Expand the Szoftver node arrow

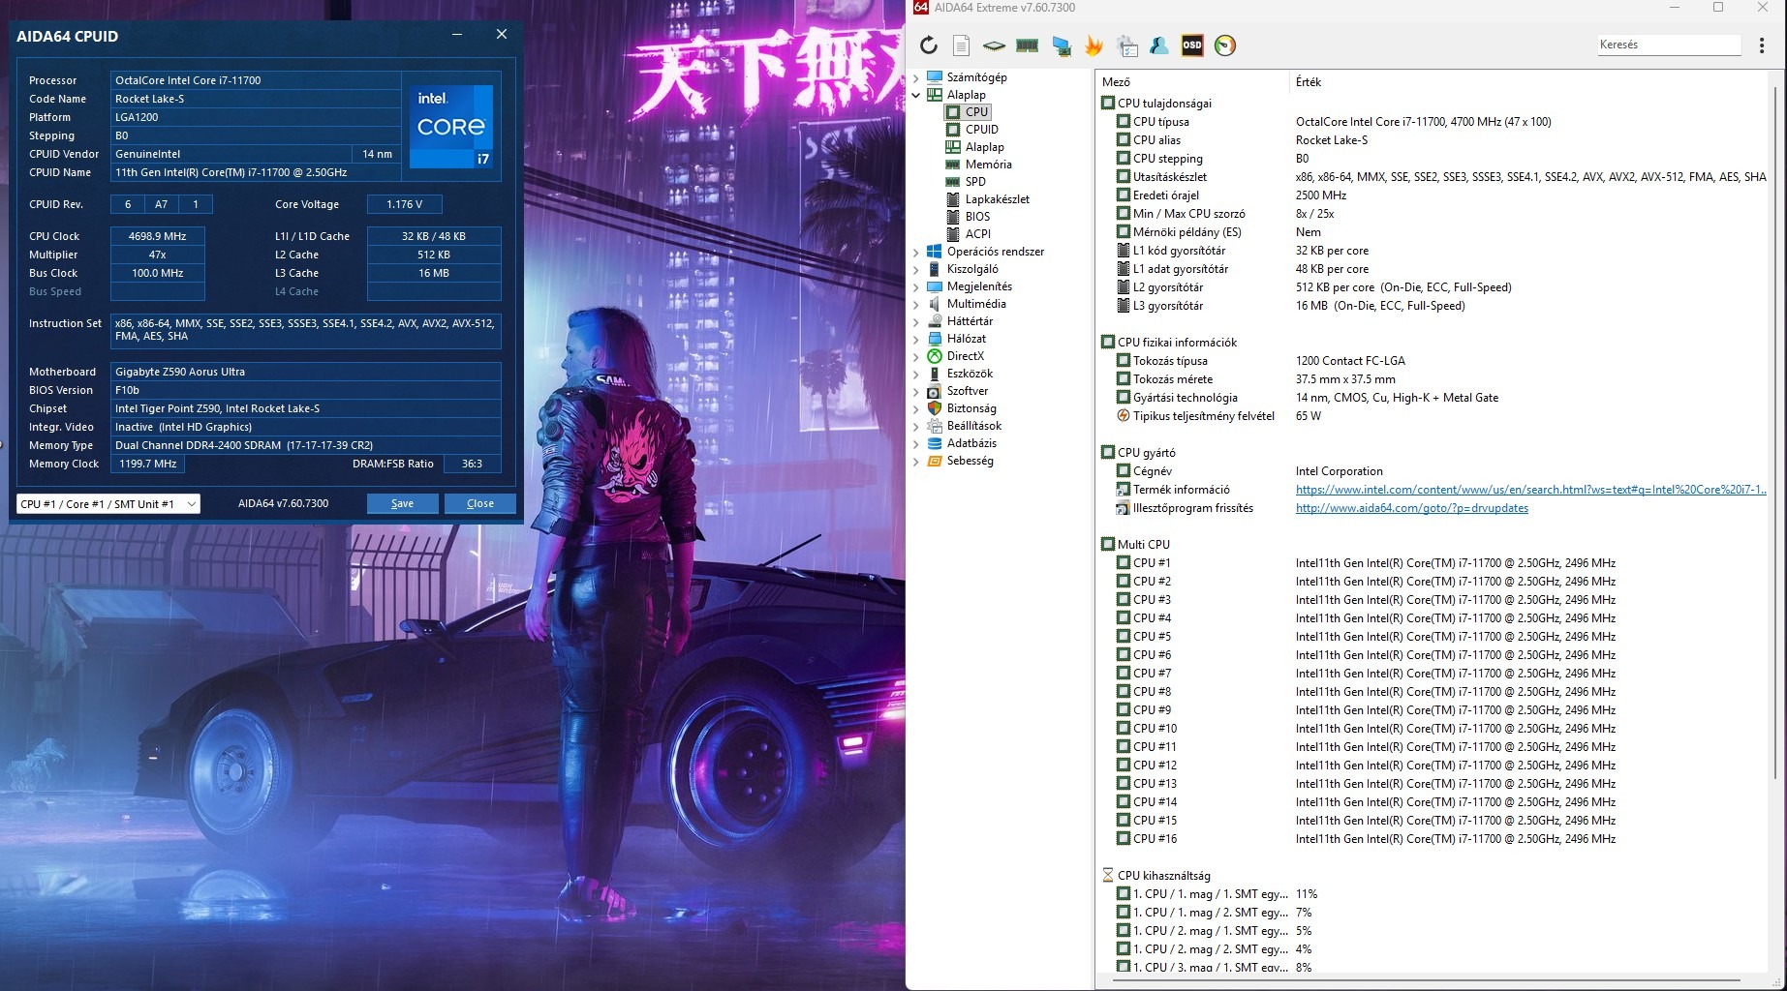pyautogui.click(x=916, y=391)
